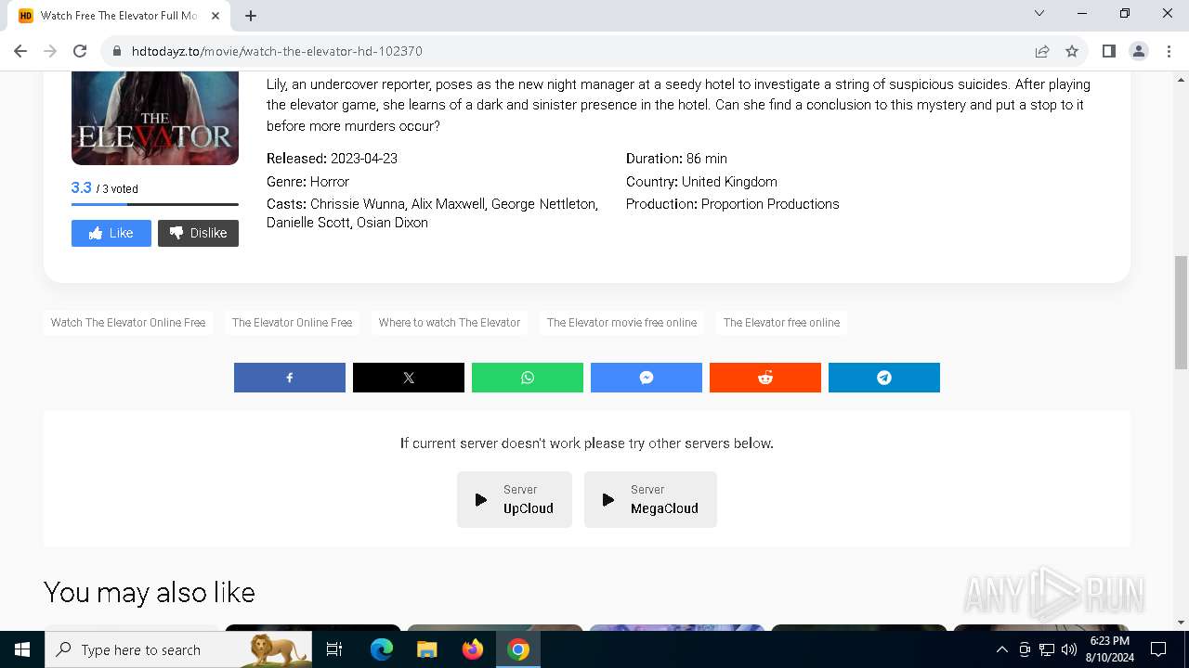The width and height of the screenshot is (1189, 668).
Task: Select the Watch Free The Elevator tab
Action: tap(119, 16)
